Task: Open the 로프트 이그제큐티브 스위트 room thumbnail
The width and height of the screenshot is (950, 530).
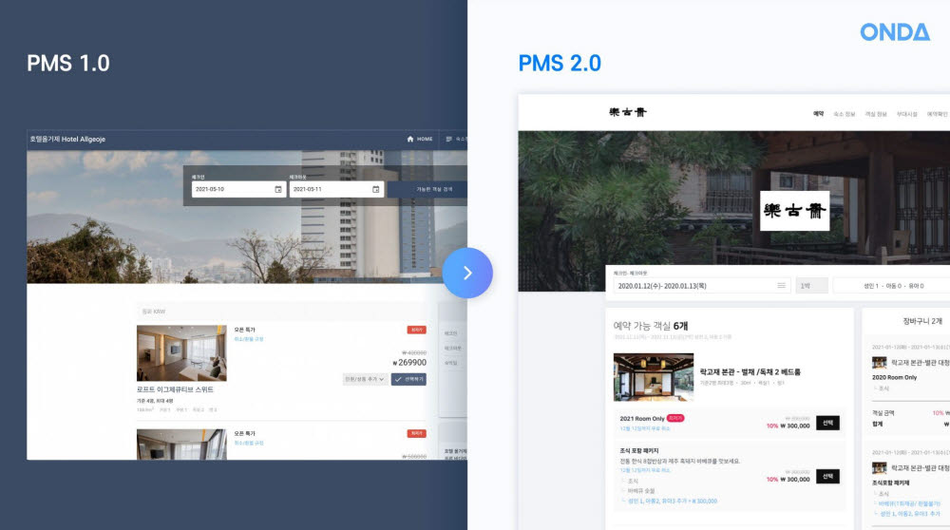Action: pyautogui.click(x=181, y=353)
